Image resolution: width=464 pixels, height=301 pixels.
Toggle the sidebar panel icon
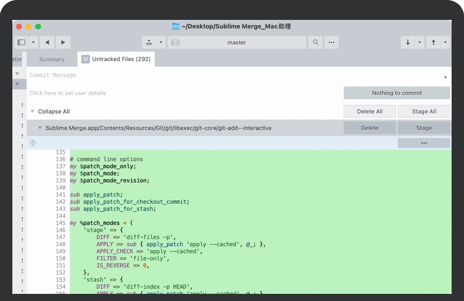[x=21, y=42]
